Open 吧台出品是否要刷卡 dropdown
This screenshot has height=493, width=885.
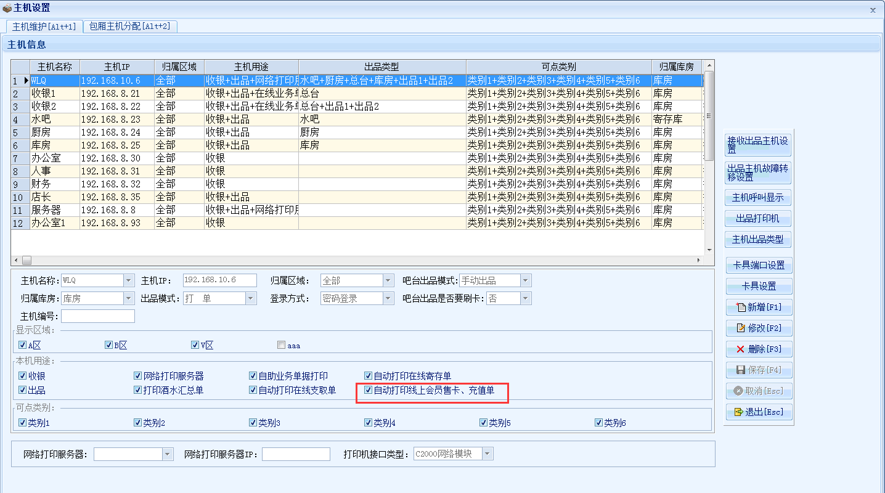pyautogui.click(x=525, y=298)
